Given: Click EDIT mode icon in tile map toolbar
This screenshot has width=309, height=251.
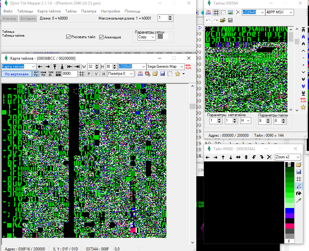Looking at the screenshot, I should (x=36, y=74).
